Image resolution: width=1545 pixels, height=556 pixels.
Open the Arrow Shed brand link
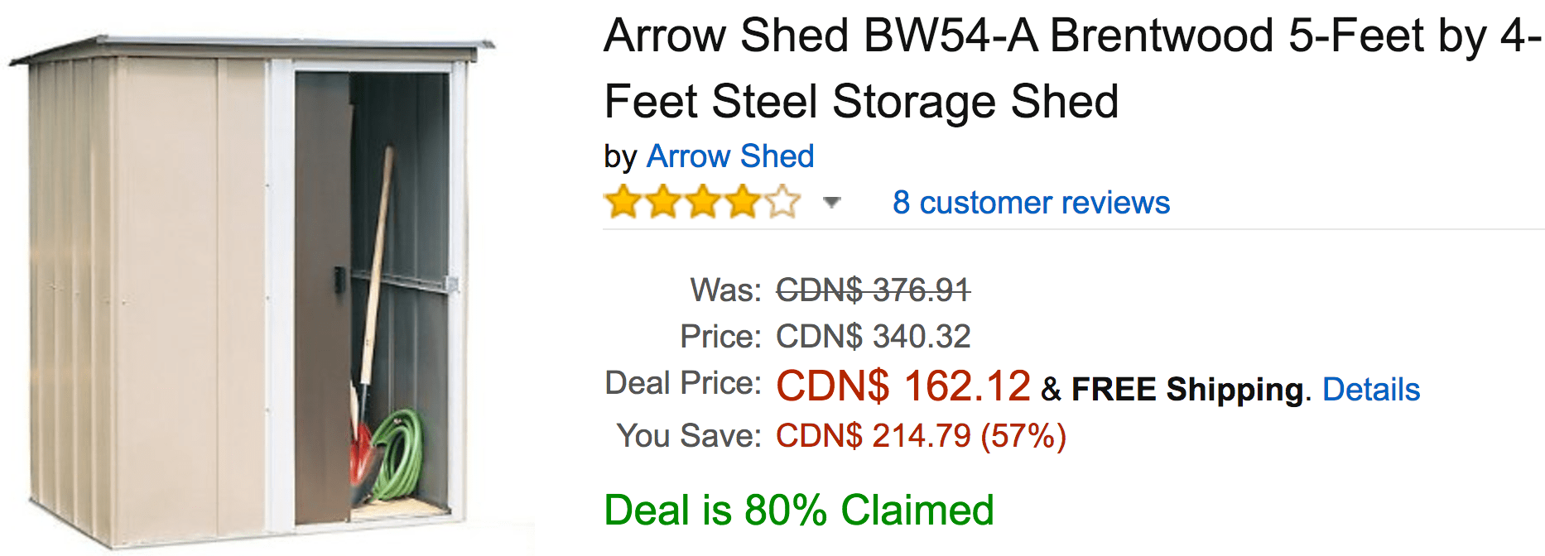pyautogui.click(x=730, y=156)
